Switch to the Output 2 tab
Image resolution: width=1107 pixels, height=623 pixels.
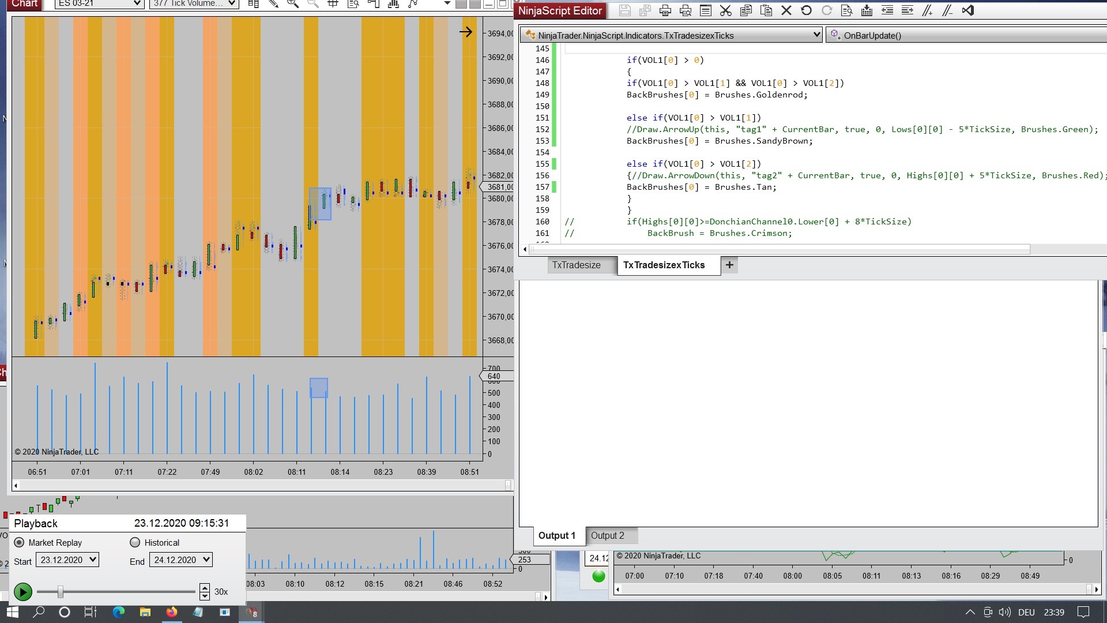click(607, 535)
